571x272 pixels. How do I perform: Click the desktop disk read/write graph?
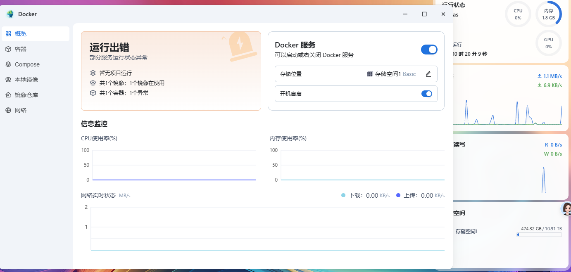click(x=508, y=180)
